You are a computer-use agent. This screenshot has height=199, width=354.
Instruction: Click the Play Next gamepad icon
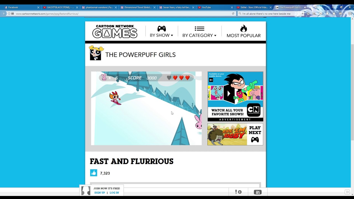tap(255, 140)
